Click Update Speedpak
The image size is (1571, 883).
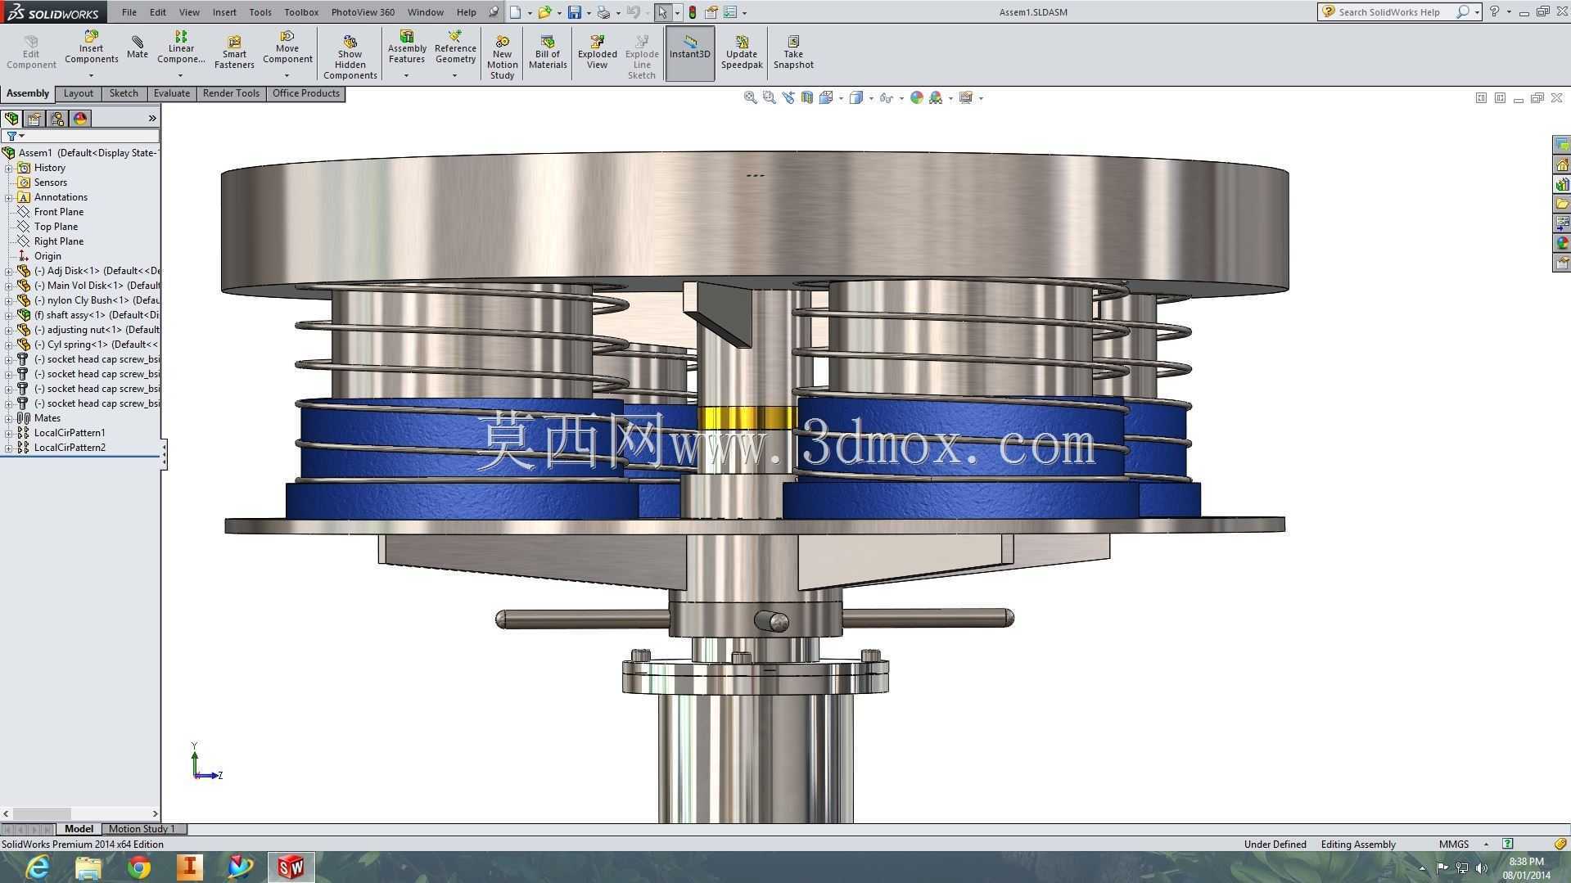(742, 52)
